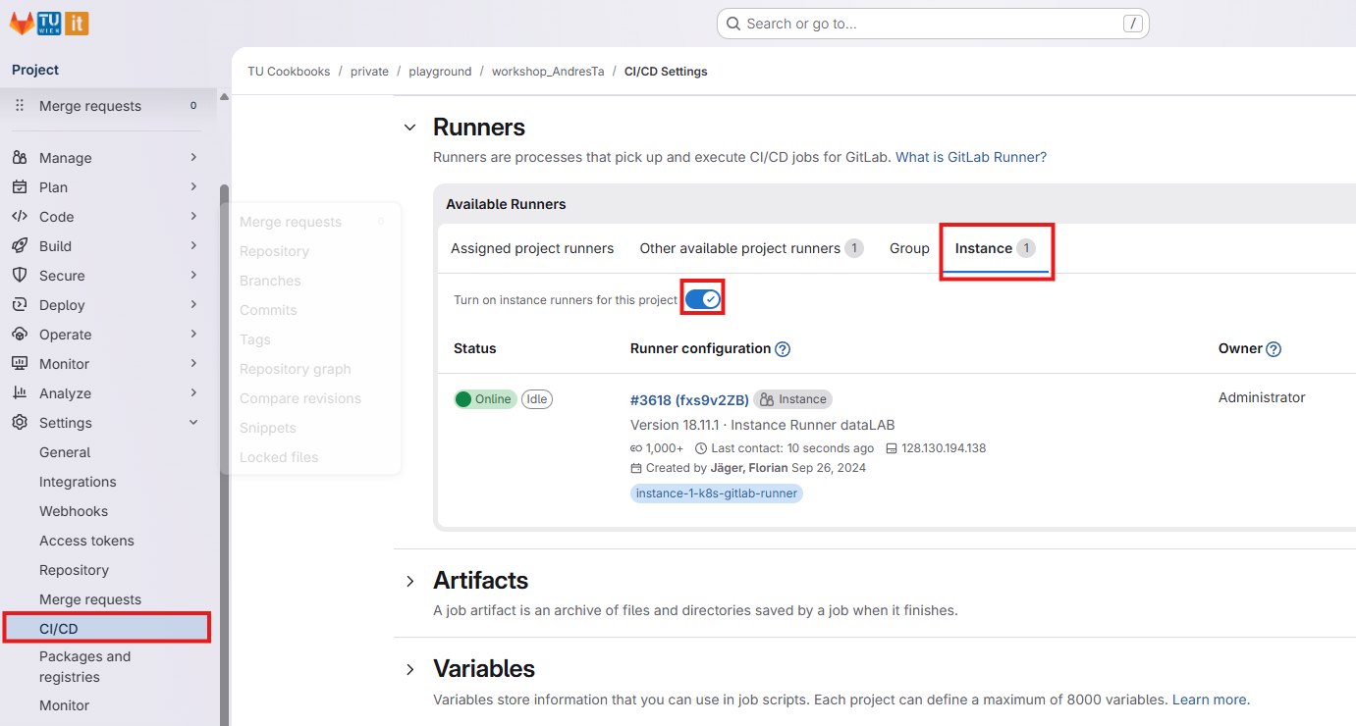Switch to Assigned project runners tab
This screenshot has width=1356, height=726.
532,248
